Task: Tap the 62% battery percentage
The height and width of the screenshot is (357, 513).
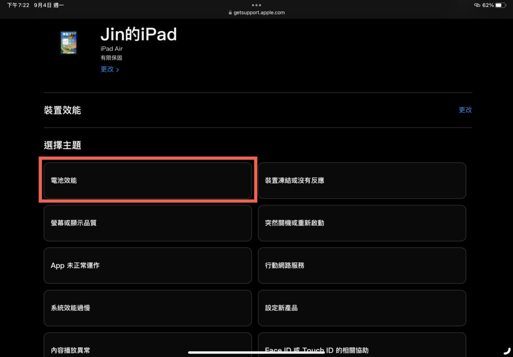Action: click(x=488, y=5)
